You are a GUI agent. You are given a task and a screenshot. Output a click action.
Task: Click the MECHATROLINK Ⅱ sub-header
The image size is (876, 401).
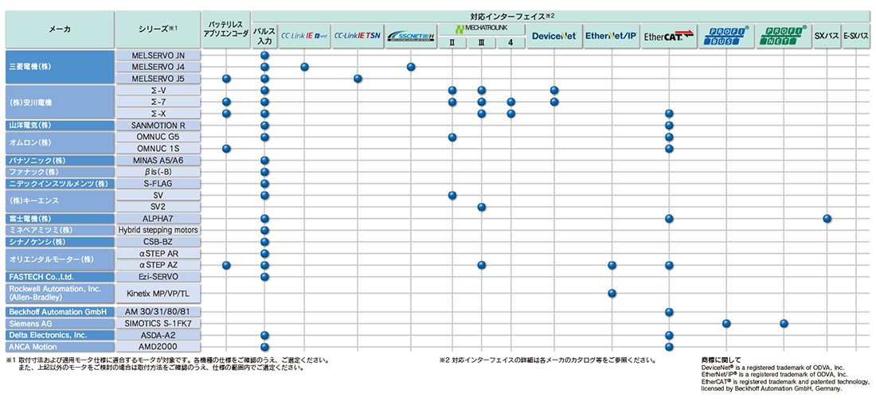coord(452,42)
